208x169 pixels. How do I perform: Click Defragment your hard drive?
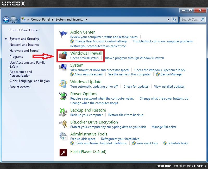click(x=120, y=139)
